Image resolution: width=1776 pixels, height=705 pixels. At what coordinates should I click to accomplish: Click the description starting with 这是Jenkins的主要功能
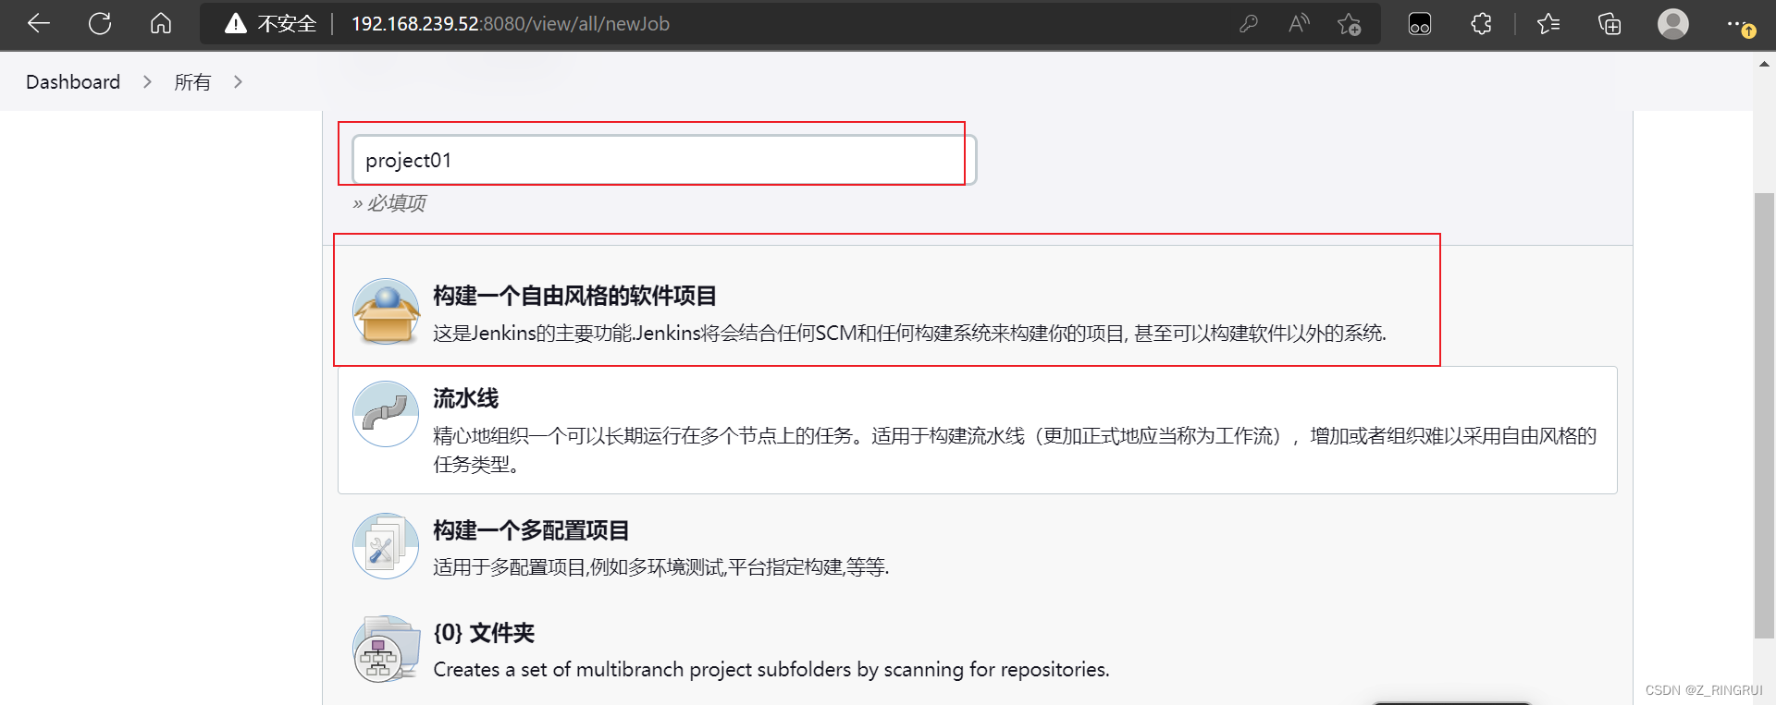910,334
